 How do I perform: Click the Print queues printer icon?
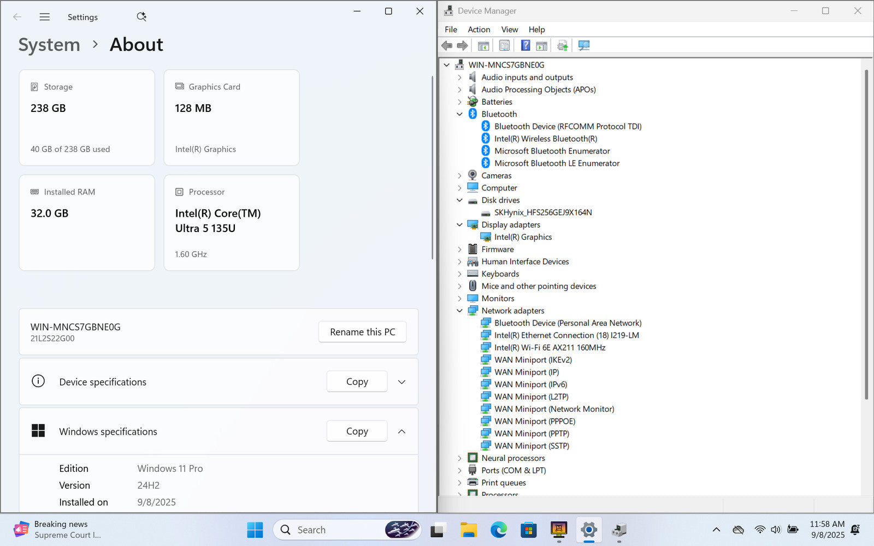pyautogui.click(x=473, y=483)
